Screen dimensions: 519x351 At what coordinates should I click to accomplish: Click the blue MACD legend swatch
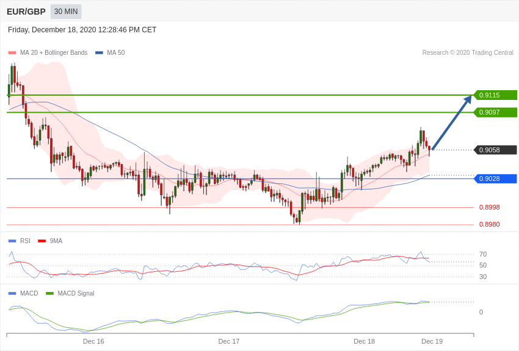(x=12, y=293)
